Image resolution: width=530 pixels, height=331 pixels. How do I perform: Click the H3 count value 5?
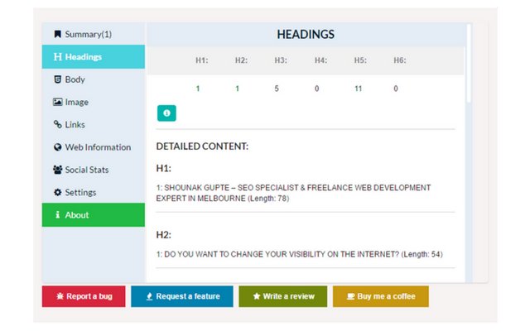pos(277,89)
